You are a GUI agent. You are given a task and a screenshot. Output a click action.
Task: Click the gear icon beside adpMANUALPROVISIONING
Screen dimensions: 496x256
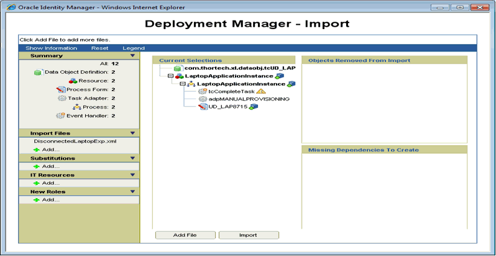(203, 99)
